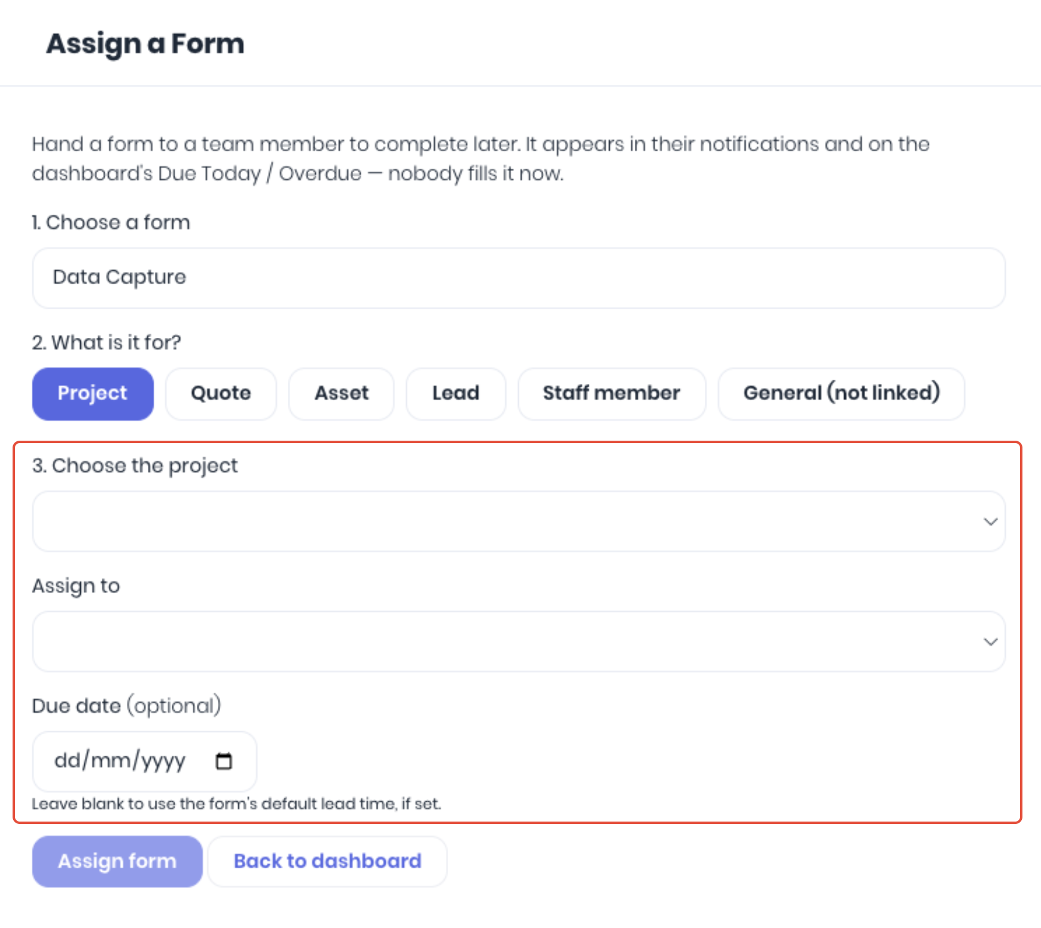Click the 'Due date (optional)' label

(x=127, y=706)
